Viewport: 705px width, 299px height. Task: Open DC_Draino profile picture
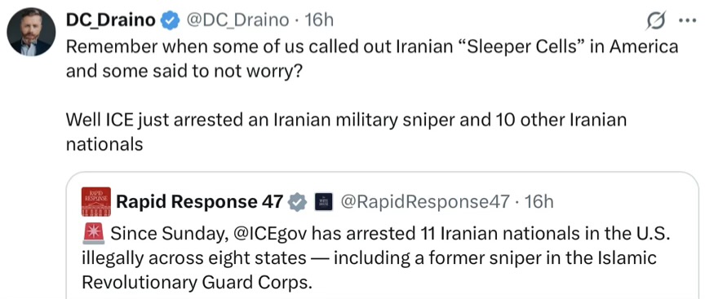pyautogui.click(x=31, y=32)
